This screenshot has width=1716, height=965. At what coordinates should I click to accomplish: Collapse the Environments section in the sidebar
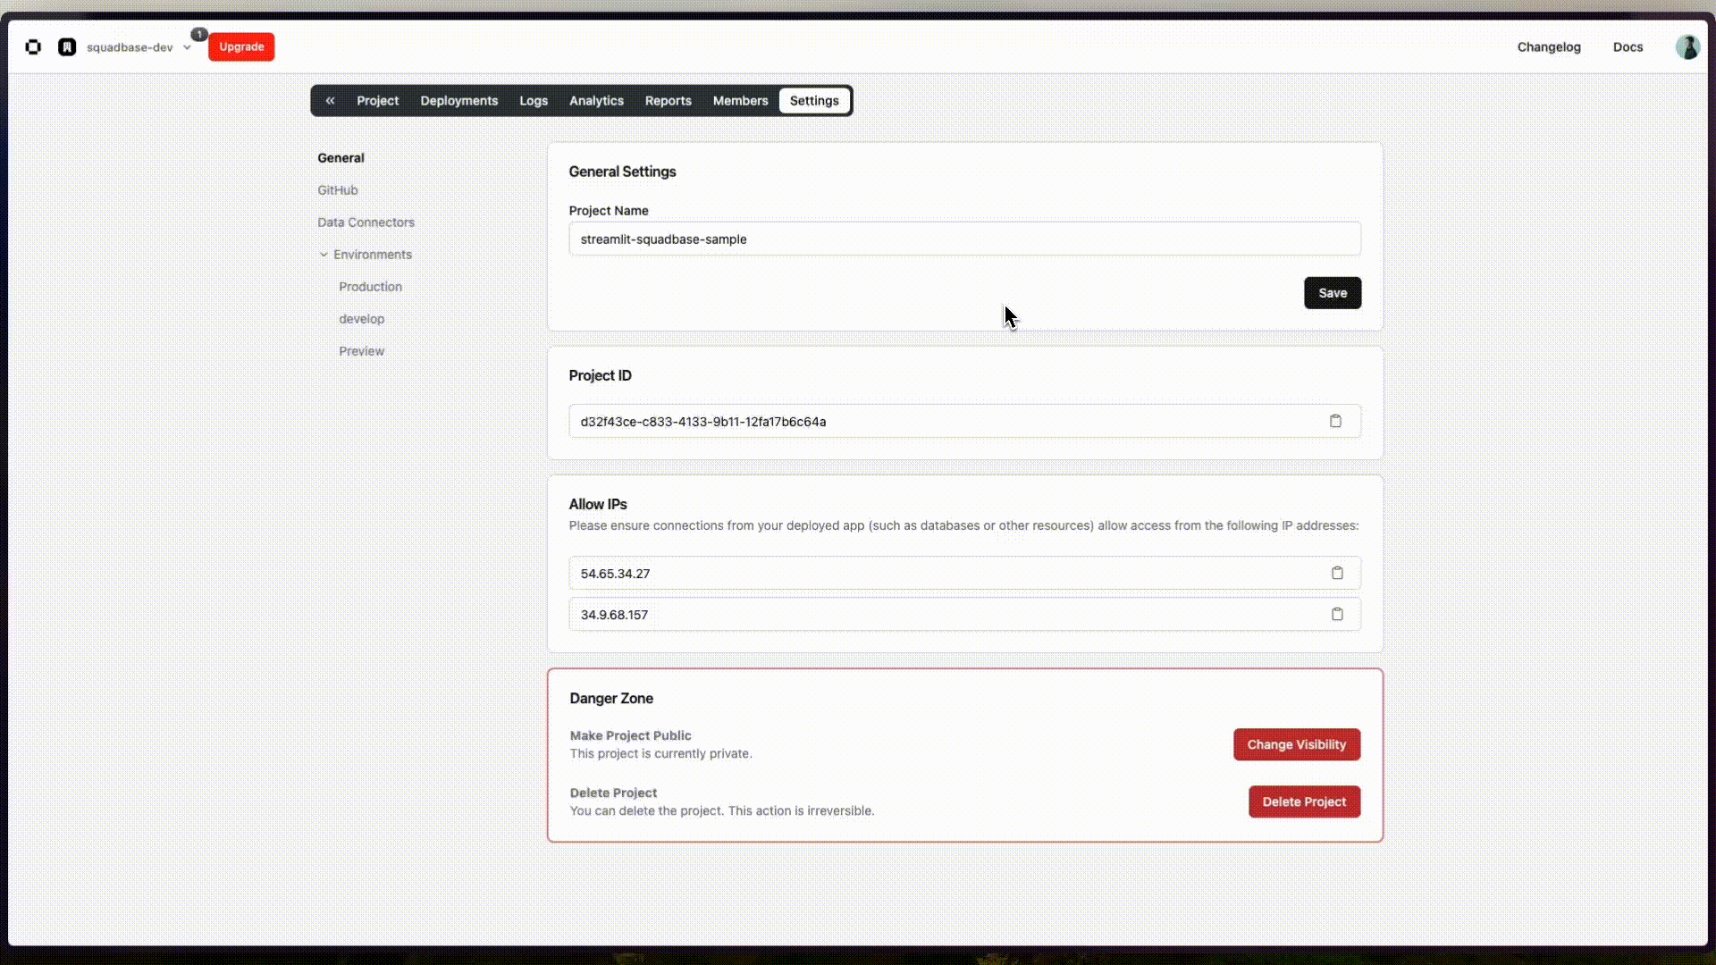(322, 255)
